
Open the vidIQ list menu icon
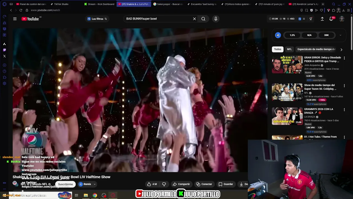[x=304, y=19]
